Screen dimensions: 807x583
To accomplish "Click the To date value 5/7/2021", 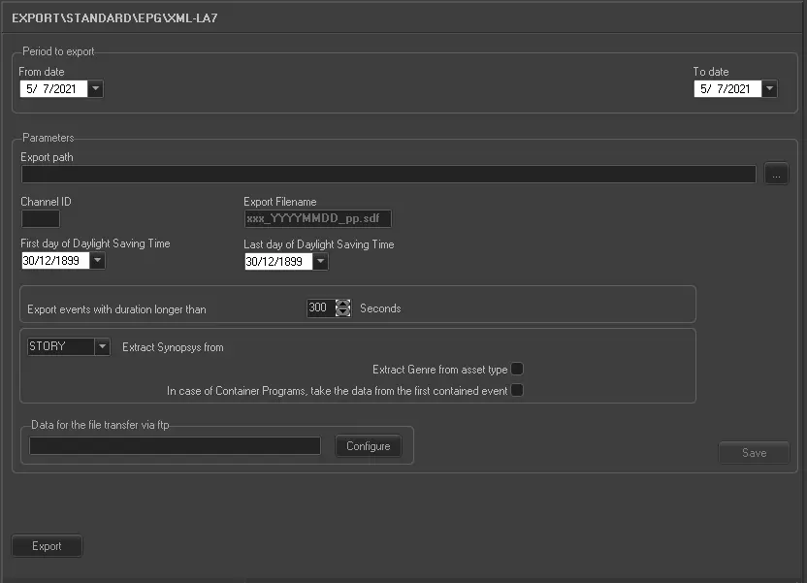I will tap(726, 89).
